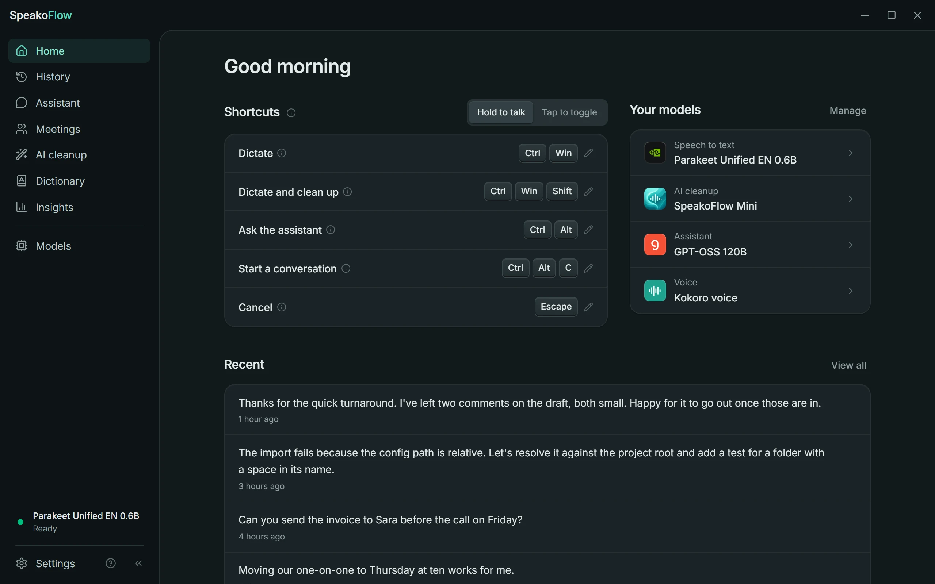Show info for Dictate and clean up
Screen dimensions: 935x584
(x=347, y=192)
